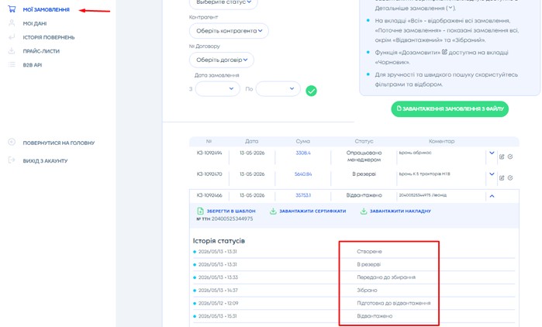
Task: Click history status Передано до збирання
Action: click(386, 277)
